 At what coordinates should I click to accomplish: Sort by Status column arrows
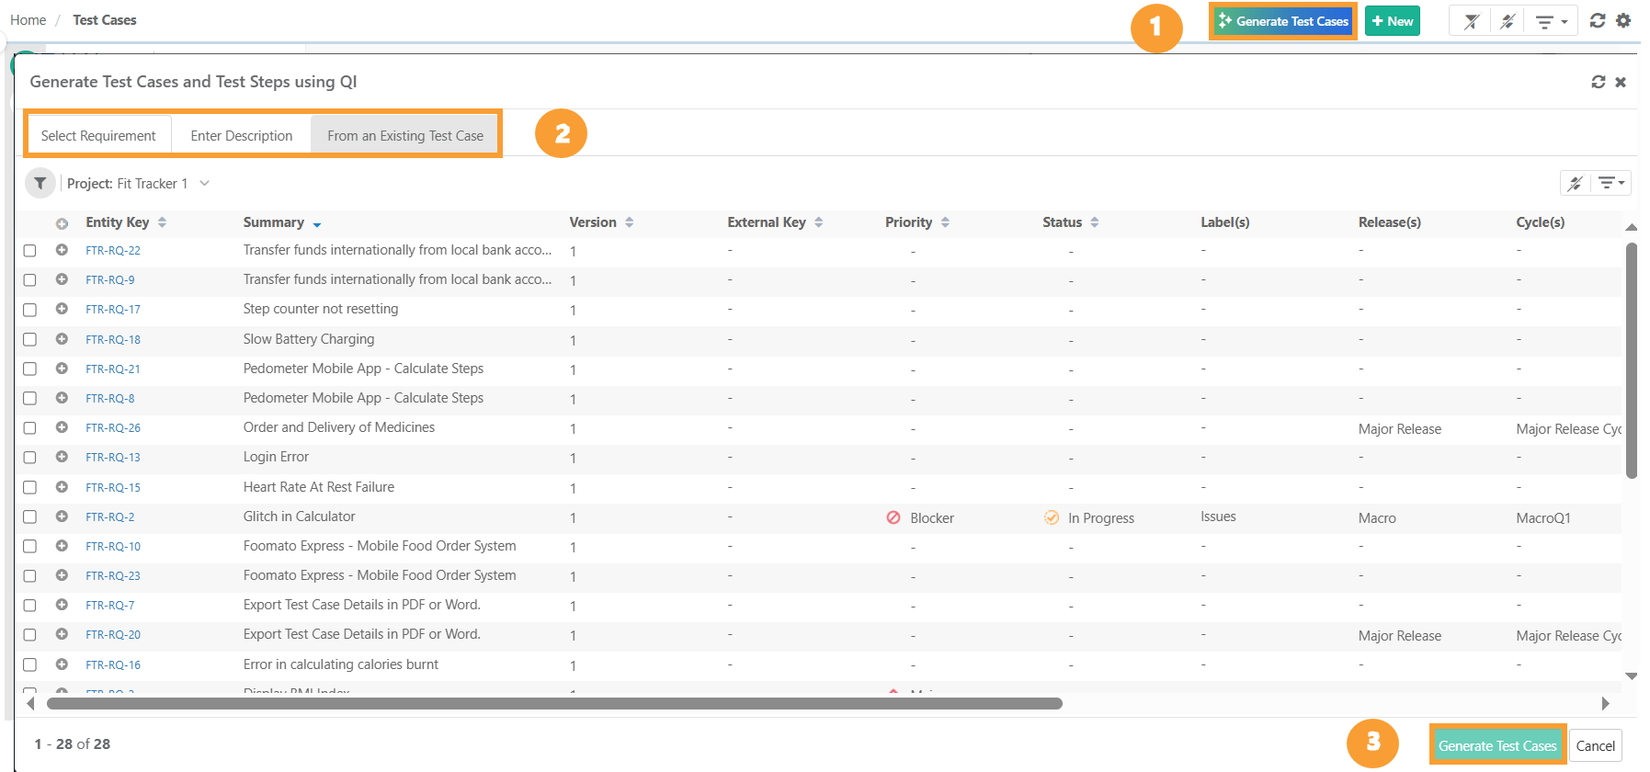pyautogui.click(x=1095, y=222)
